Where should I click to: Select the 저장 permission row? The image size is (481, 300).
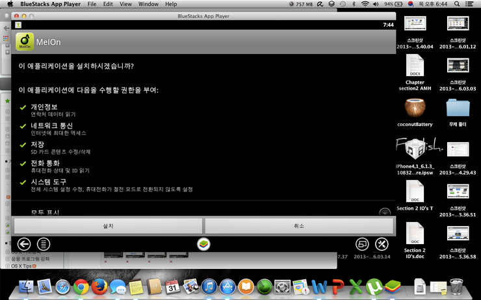pyautogui.click(x=203, y=147)
